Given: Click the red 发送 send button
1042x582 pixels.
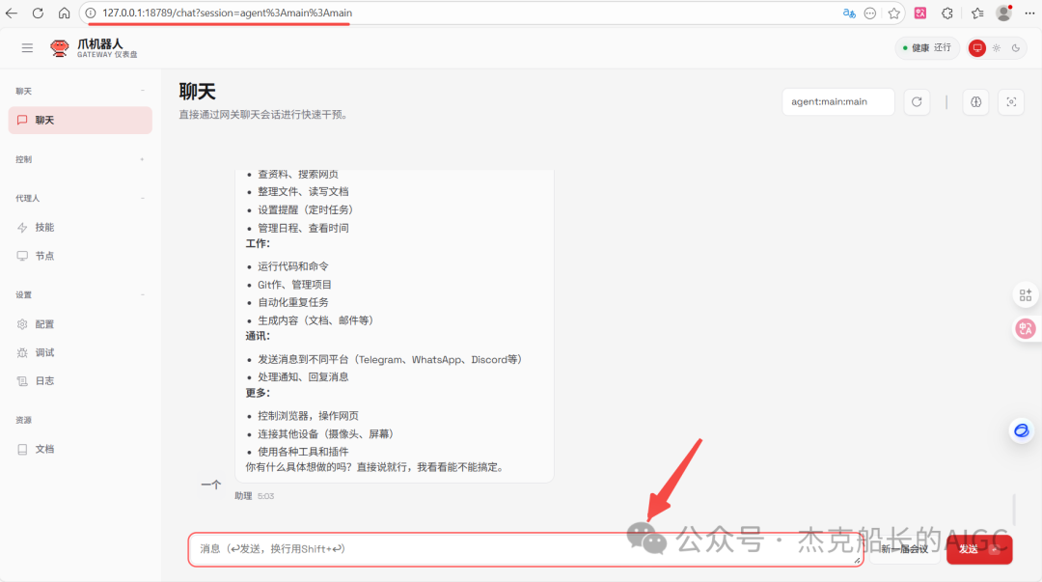Looking at the screenshot, I should 979,549.
